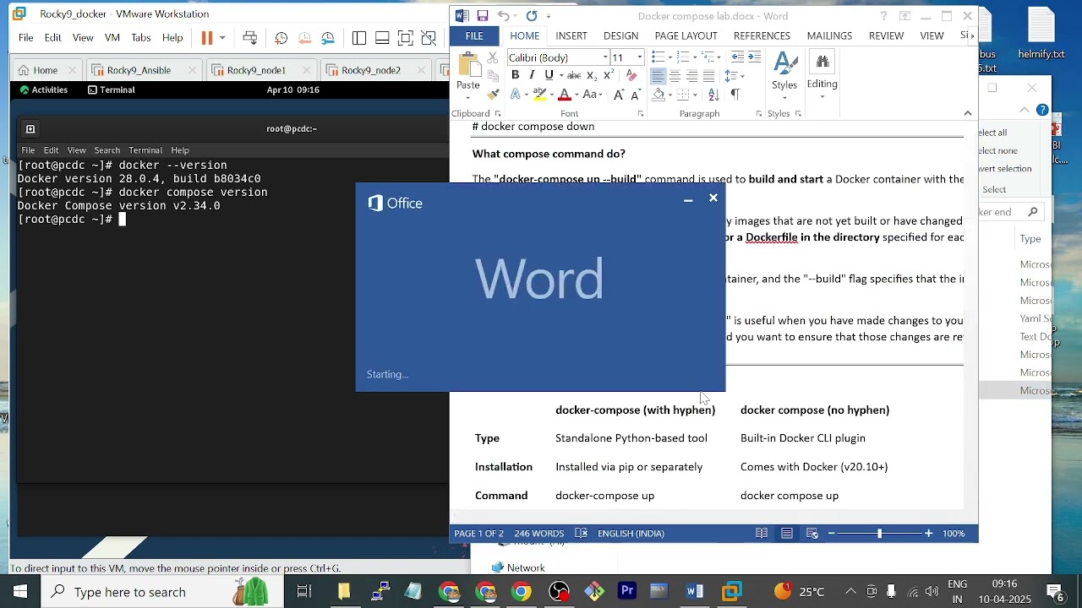Click the Paste clipboard icon
The width and height of the screenshot is (1082, 608).
pos(467,65)
